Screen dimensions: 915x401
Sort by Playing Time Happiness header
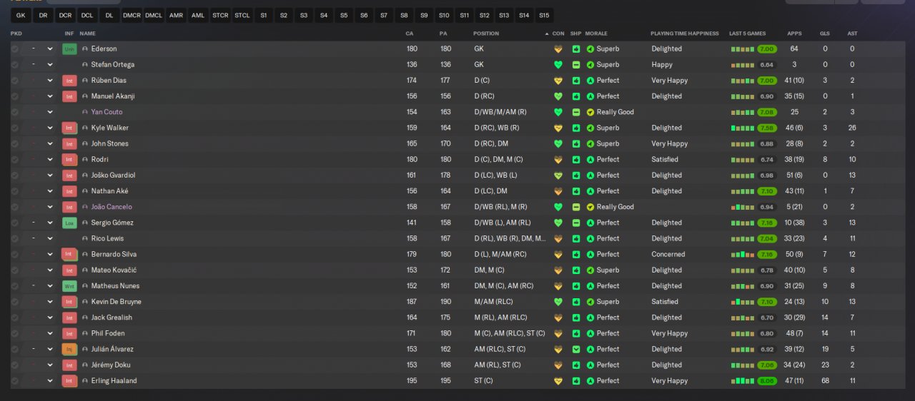coord(685,34)
